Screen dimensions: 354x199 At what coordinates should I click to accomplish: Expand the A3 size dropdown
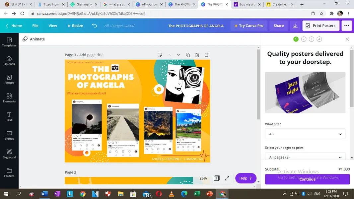pyautogui.click(x=305, y=134)
